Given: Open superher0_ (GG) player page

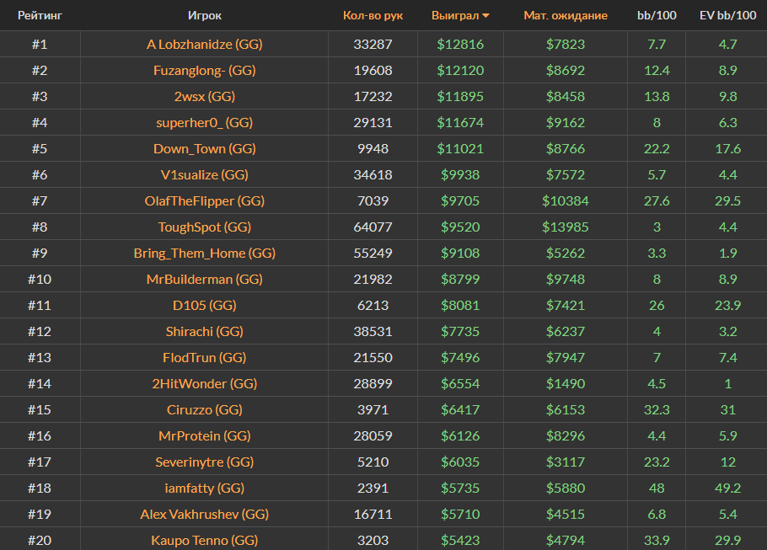Looking at the screenshot, I should pos(205,122).
